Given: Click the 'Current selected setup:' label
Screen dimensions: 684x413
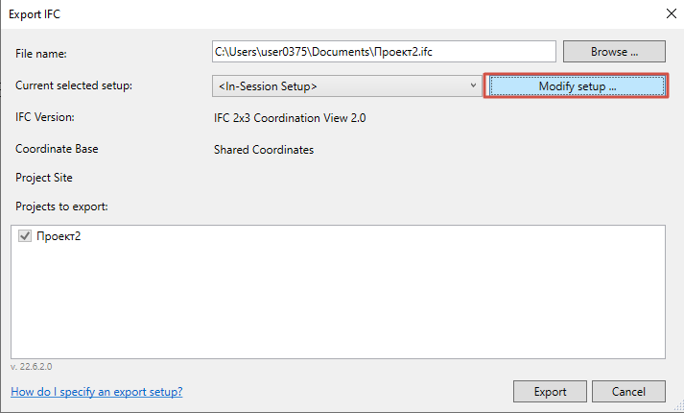Looking at the screenshot, I should click(74, 85).
